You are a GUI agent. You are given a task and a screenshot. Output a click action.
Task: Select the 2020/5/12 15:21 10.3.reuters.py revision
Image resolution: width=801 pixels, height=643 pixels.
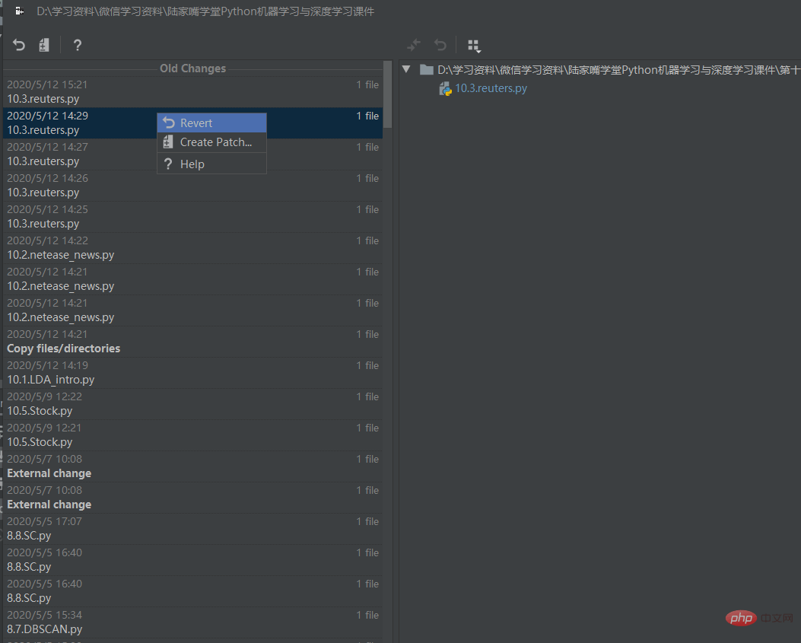tap(192, 91)
